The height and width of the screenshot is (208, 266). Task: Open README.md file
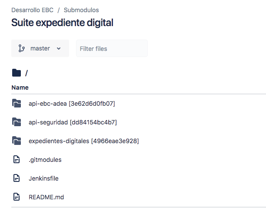(47, 197)
